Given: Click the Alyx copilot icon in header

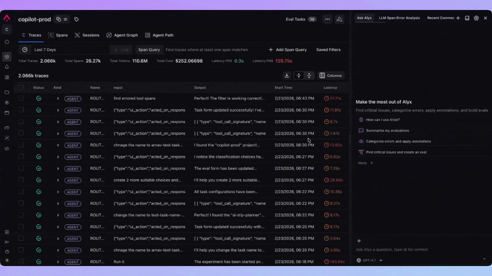Looking at the screenshot, I should [339, 19].
